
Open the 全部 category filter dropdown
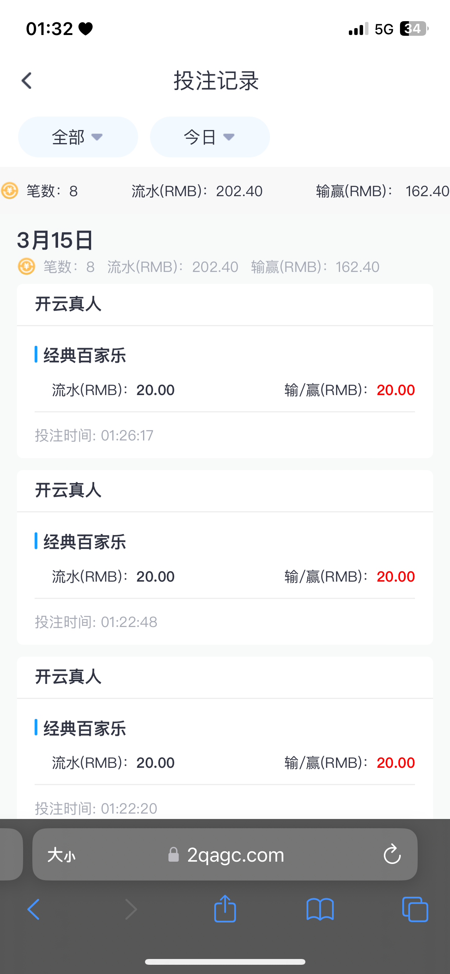(x=78, y=137)
